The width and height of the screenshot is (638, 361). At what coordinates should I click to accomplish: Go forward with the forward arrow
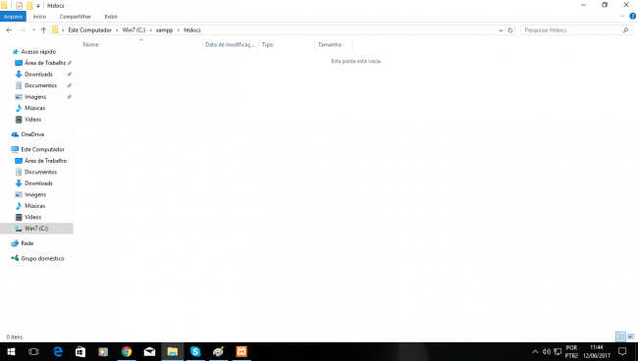pos(23,30)
